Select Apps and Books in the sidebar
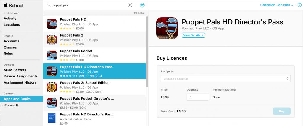 coord(22,99)
